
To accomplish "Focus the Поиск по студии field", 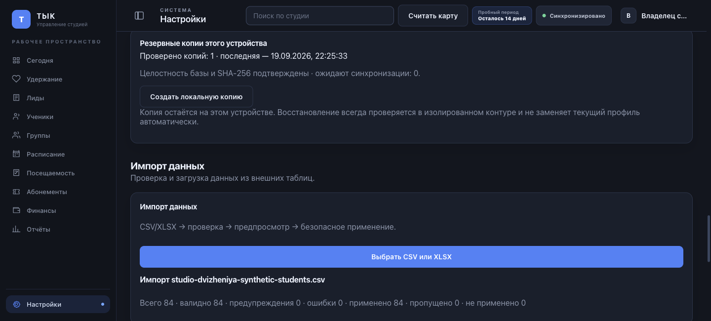I will (320, 16).
